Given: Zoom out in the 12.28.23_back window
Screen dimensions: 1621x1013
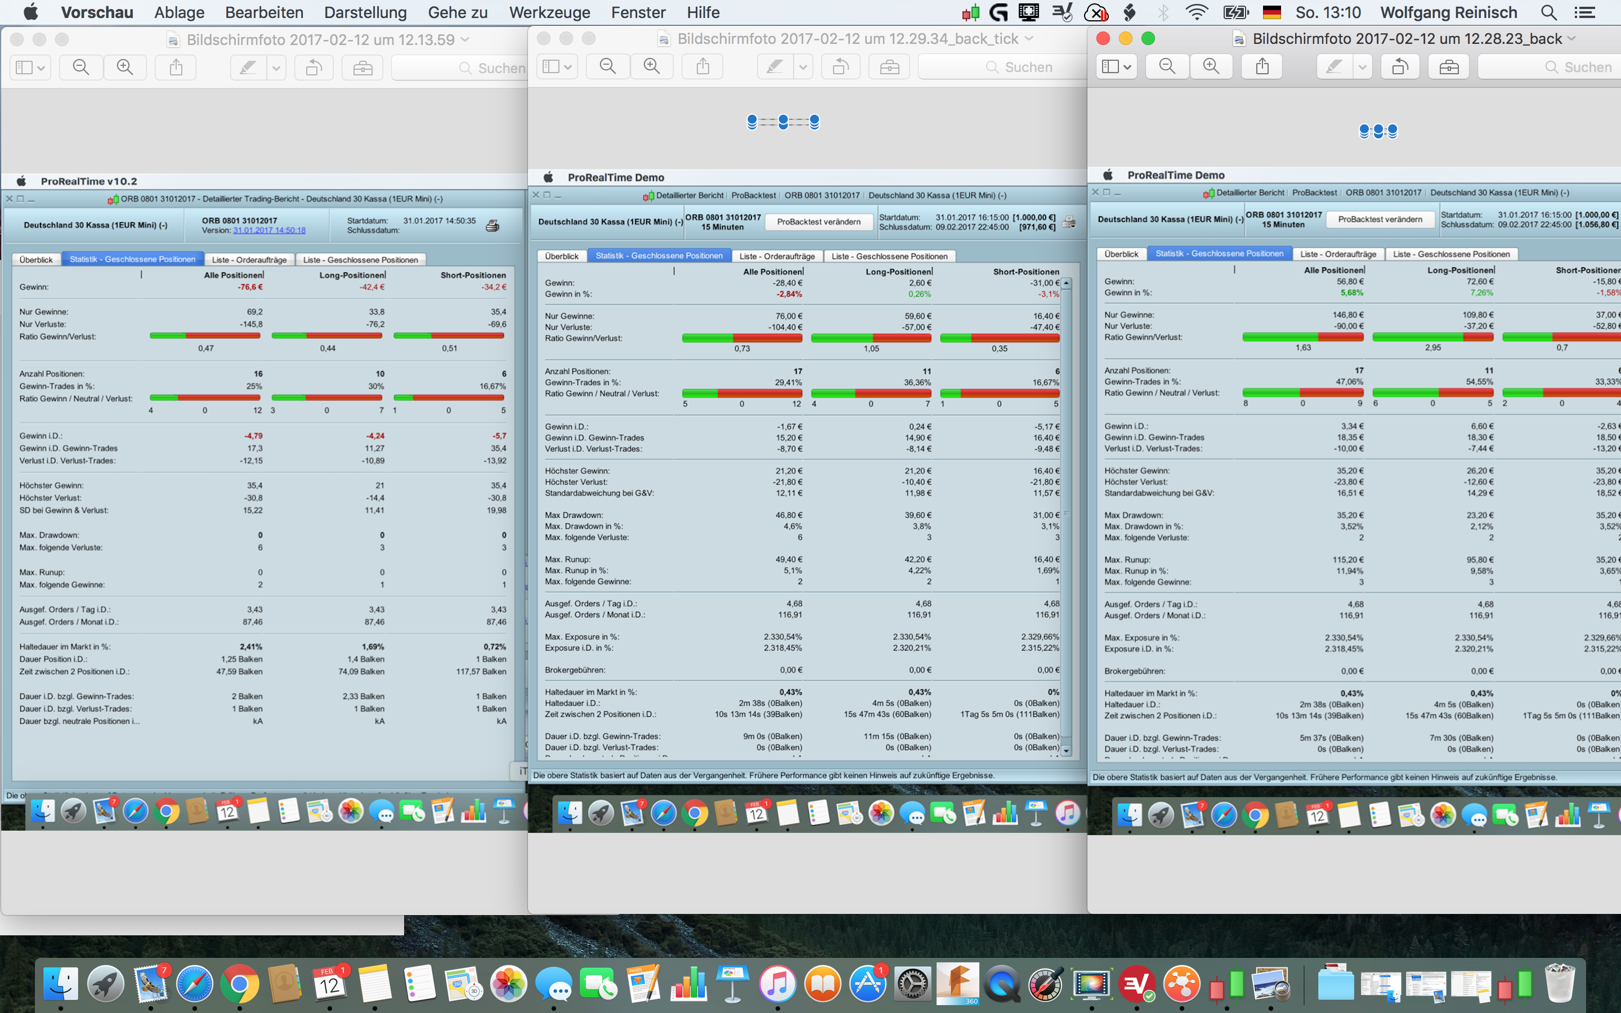Looking at the screenshot, I should coord(1167,67).
